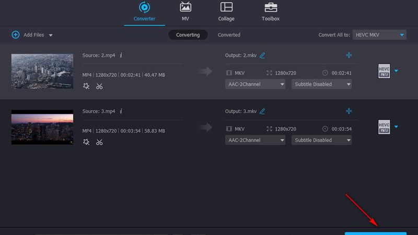Screen dimensions: 418x235
Task: Click the Convert All to: label
Action: coord(334,35)
